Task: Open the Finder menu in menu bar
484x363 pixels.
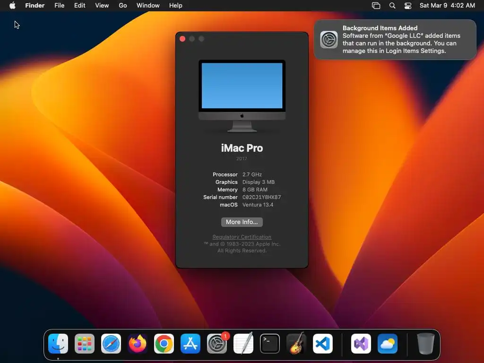Action: [x=35, y=6]
